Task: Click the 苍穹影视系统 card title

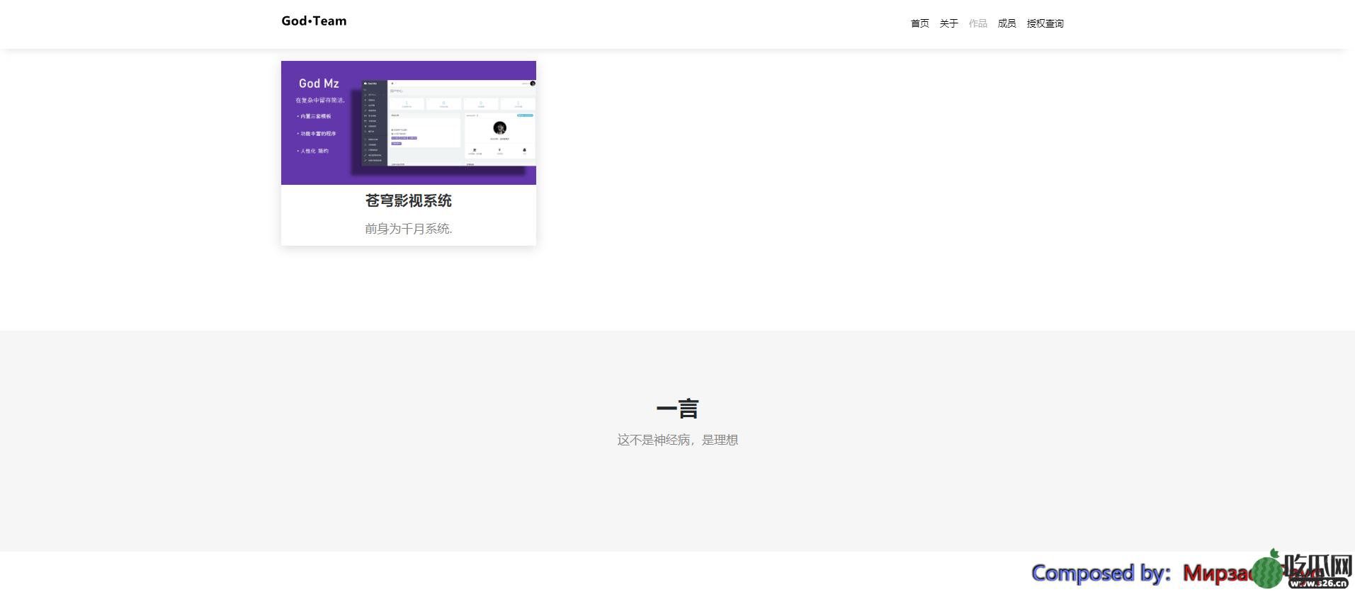Action: [x=409, y=201]
